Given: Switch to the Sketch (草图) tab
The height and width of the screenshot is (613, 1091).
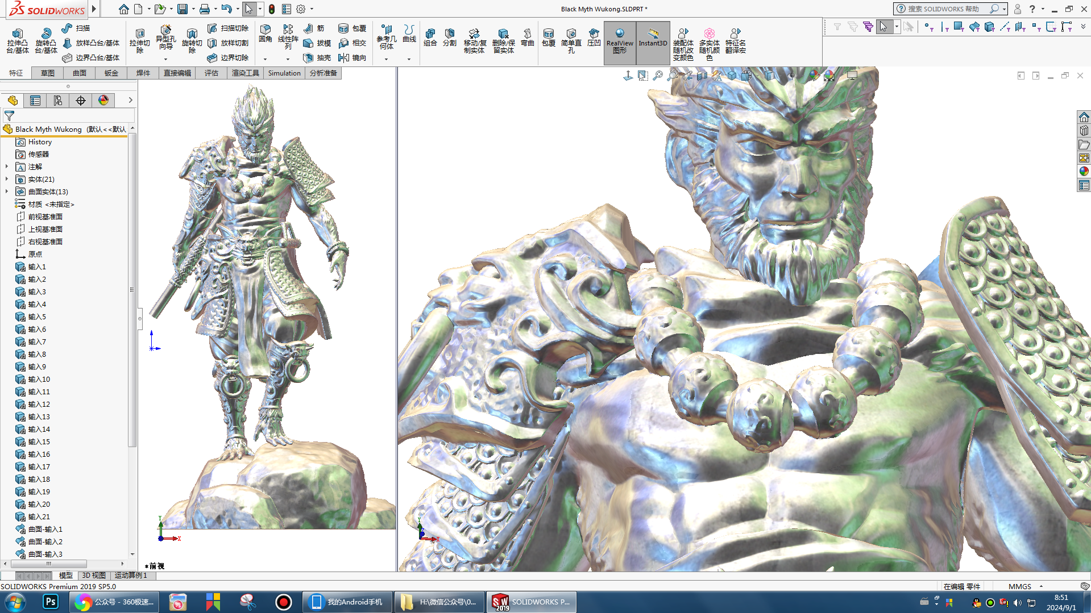Looking at the screenshot, I should click(x=48, y=73).
